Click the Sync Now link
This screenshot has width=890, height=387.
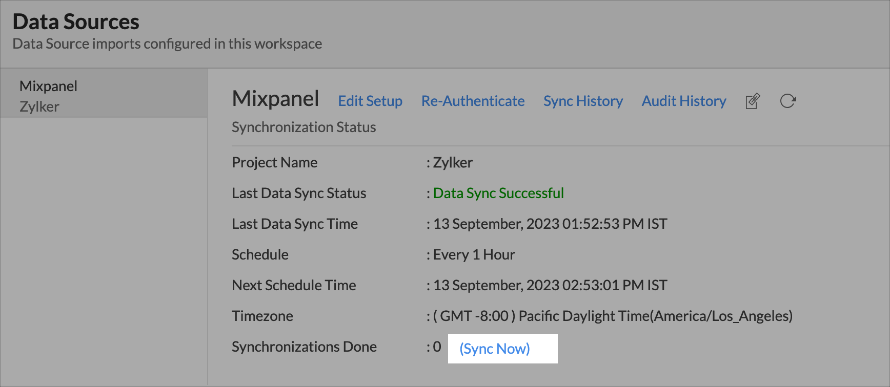coord(495,349)
